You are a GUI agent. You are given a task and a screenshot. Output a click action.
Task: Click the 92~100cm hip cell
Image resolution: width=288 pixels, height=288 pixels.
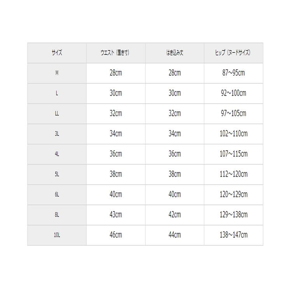point(233,93)
